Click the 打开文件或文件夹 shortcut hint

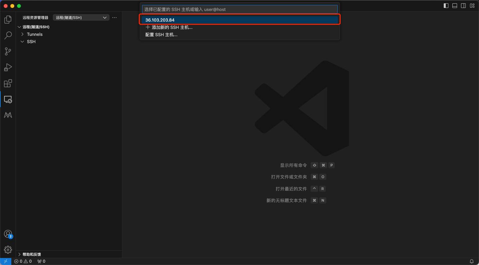(x=289, y=177)
